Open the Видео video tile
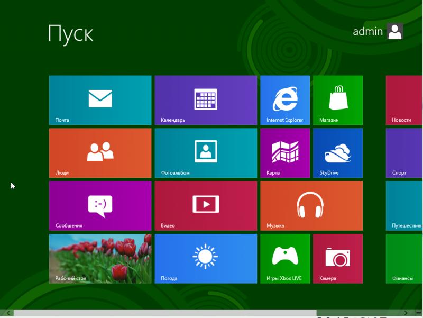Screen dimensions: 423x318 206,206
